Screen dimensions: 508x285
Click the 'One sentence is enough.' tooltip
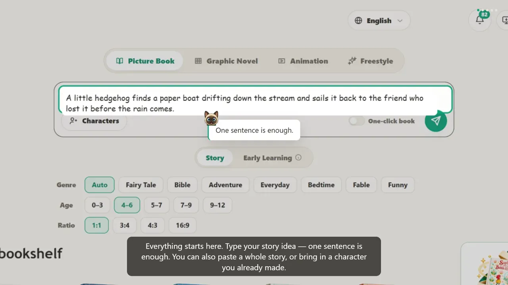coord(254,130)
